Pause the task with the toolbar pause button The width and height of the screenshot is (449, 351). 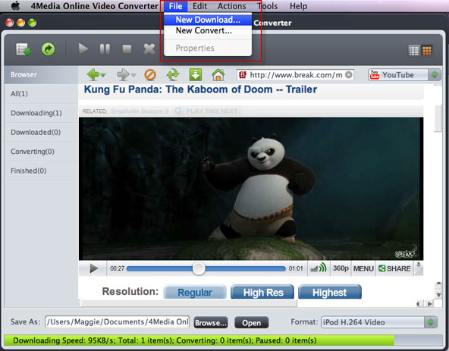105,49
